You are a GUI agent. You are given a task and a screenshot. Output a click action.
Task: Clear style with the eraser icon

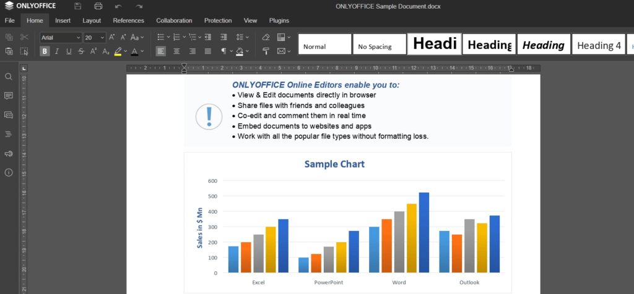click(266, 37)
